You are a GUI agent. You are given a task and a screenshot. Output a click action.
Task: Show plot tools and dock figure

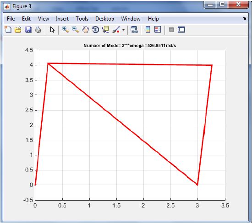181,30
